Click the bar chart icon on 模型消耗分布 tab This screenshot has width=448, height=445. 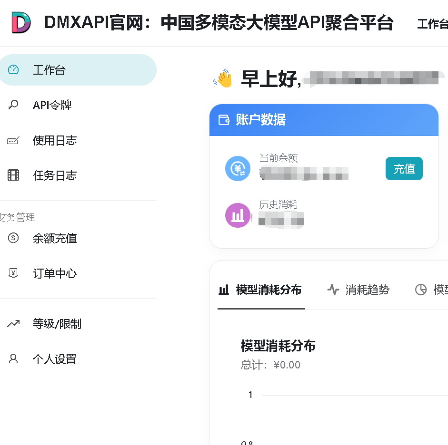[x=224, y=290]
